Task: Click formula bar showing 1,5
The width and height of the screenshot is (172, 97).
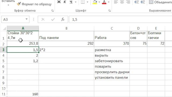Action: coord(120,19)
